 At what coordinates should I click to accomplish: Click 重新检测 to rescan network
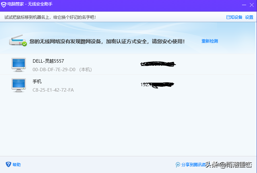(x=210, y=41)
